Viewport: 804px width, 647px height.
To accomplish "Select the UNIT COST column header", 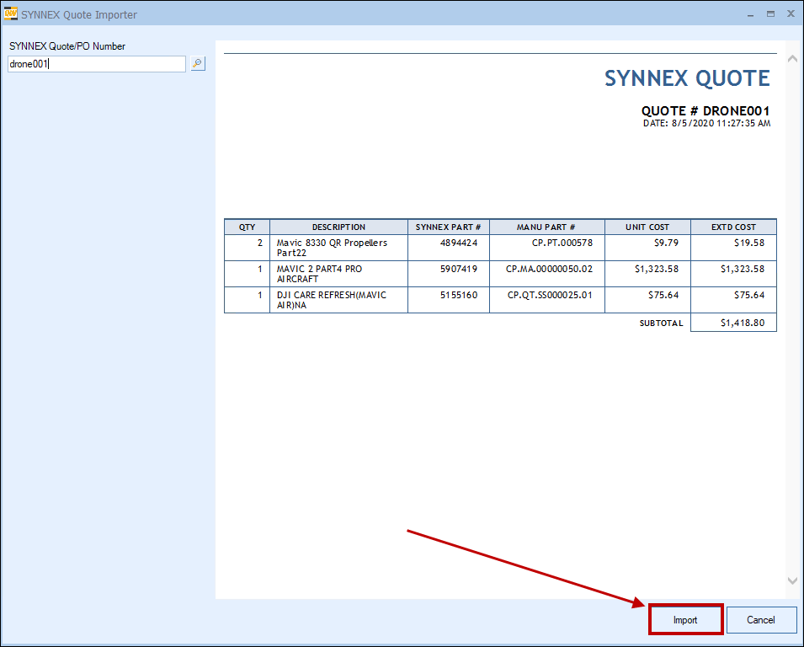I will pyautogui.click(x=647, y=227).
